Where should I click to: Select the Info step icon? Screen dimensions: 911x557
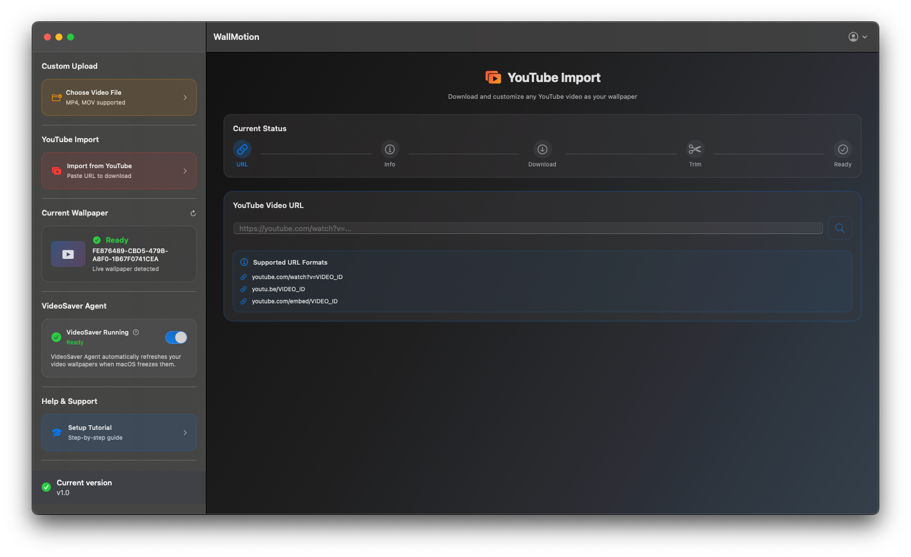point(390,149)
